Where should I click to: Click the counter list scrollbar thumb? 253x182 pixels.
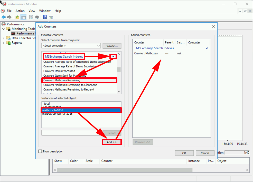(x=119, y=69)
